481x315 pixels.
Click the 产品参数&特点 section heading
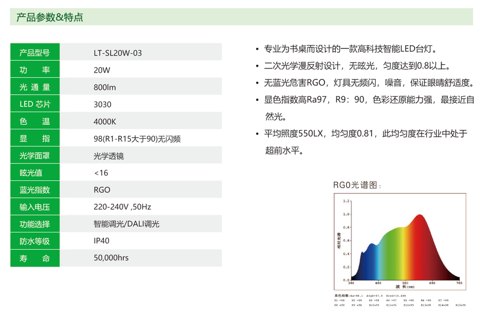50,17
